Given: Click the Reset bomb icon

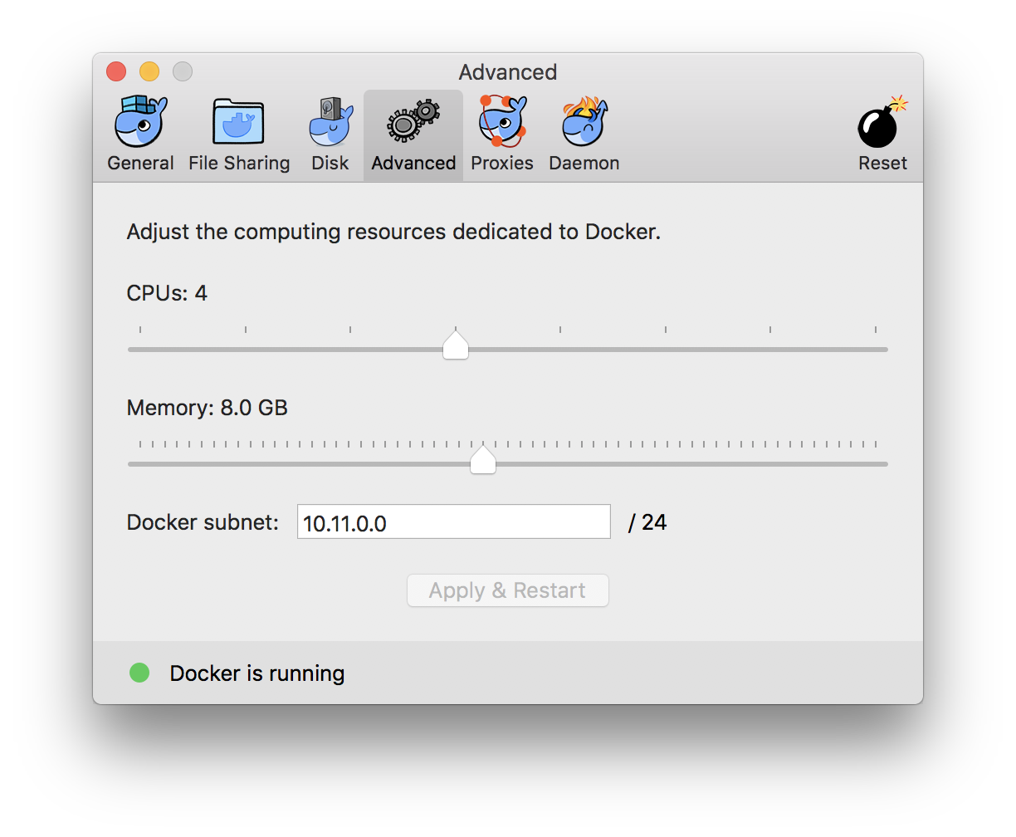Looking at the screenshot, I should pyautogui.click(x=882, y=123).
